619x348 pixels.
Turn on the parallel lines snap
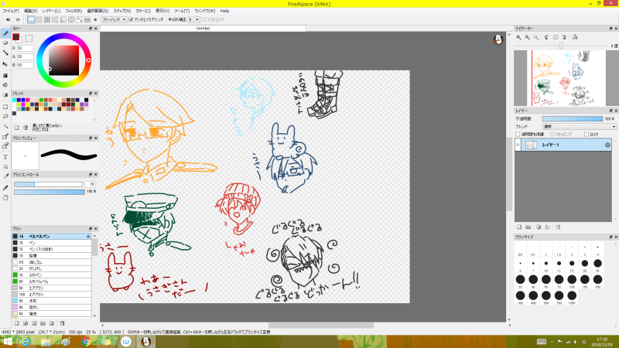tap(39, 19)
